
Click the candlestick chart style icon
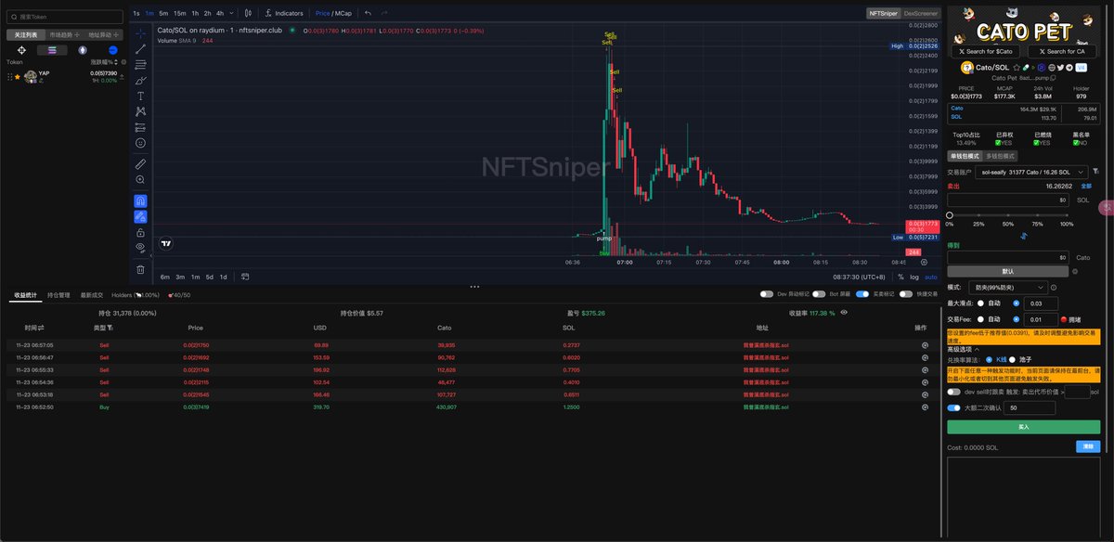tap(248, 14)
